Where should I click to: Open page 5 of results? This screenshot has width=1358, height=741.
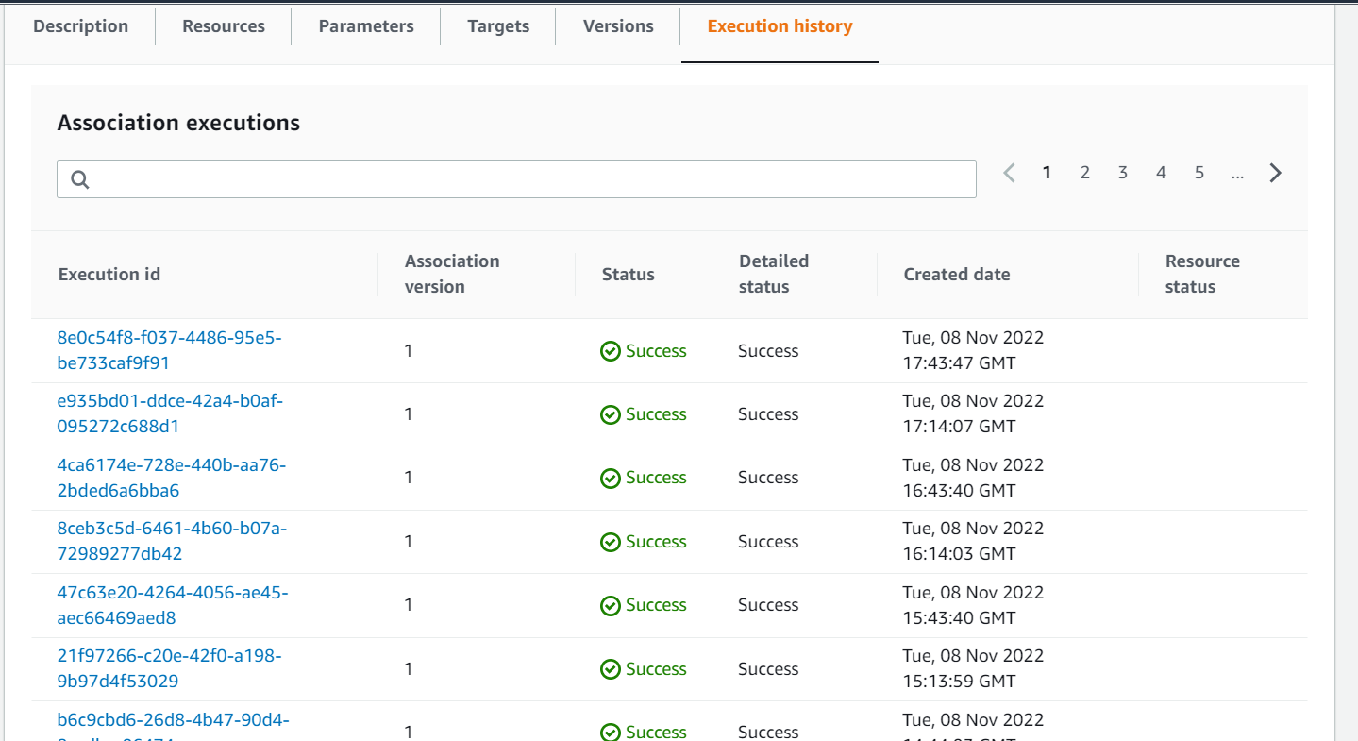pos(1199,173)
